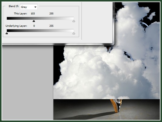The image size is (162, 122).
Task: Click the Underlying Layer gradient bar
Action: point(40,30)
